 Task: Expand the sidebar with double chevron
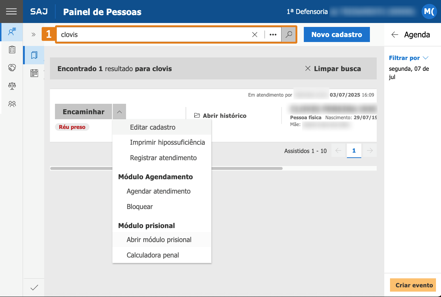click(x=33, y=35)
